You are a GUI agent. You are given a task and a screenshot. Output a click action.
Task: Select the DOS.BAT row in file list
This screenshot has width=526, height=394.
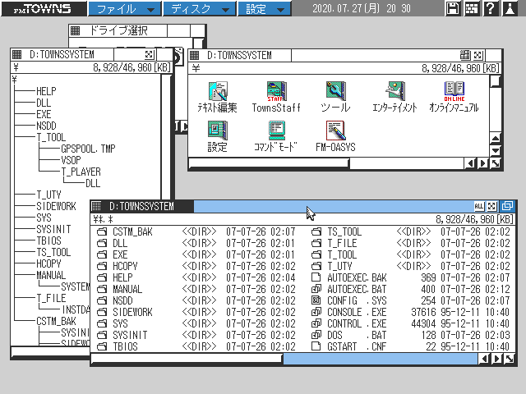[x=411, y=335]
